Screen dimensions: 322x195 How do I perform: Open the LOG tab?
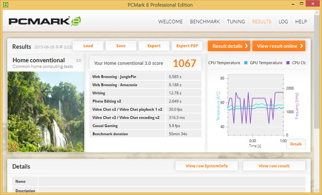pos(283,22)
